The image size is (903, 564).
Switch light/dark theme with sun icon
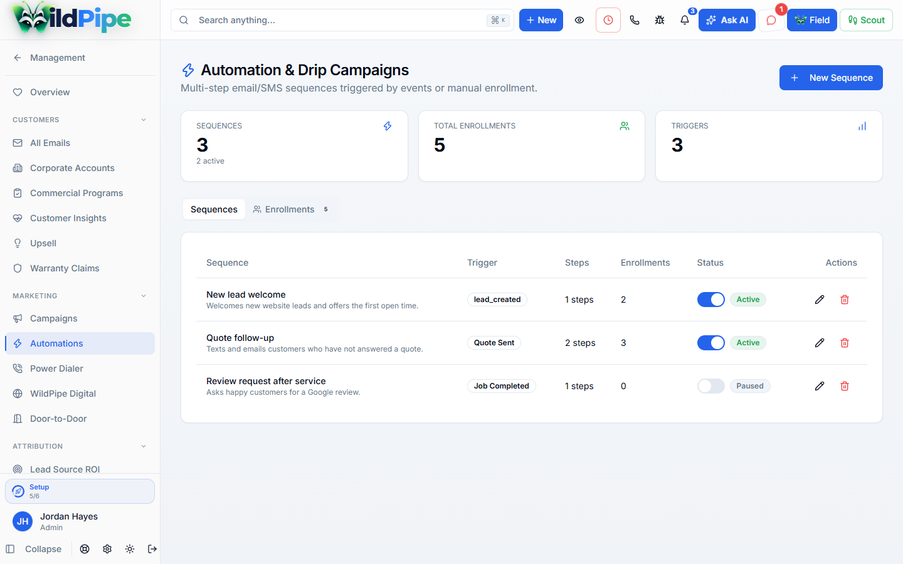[x=130, y=549]
